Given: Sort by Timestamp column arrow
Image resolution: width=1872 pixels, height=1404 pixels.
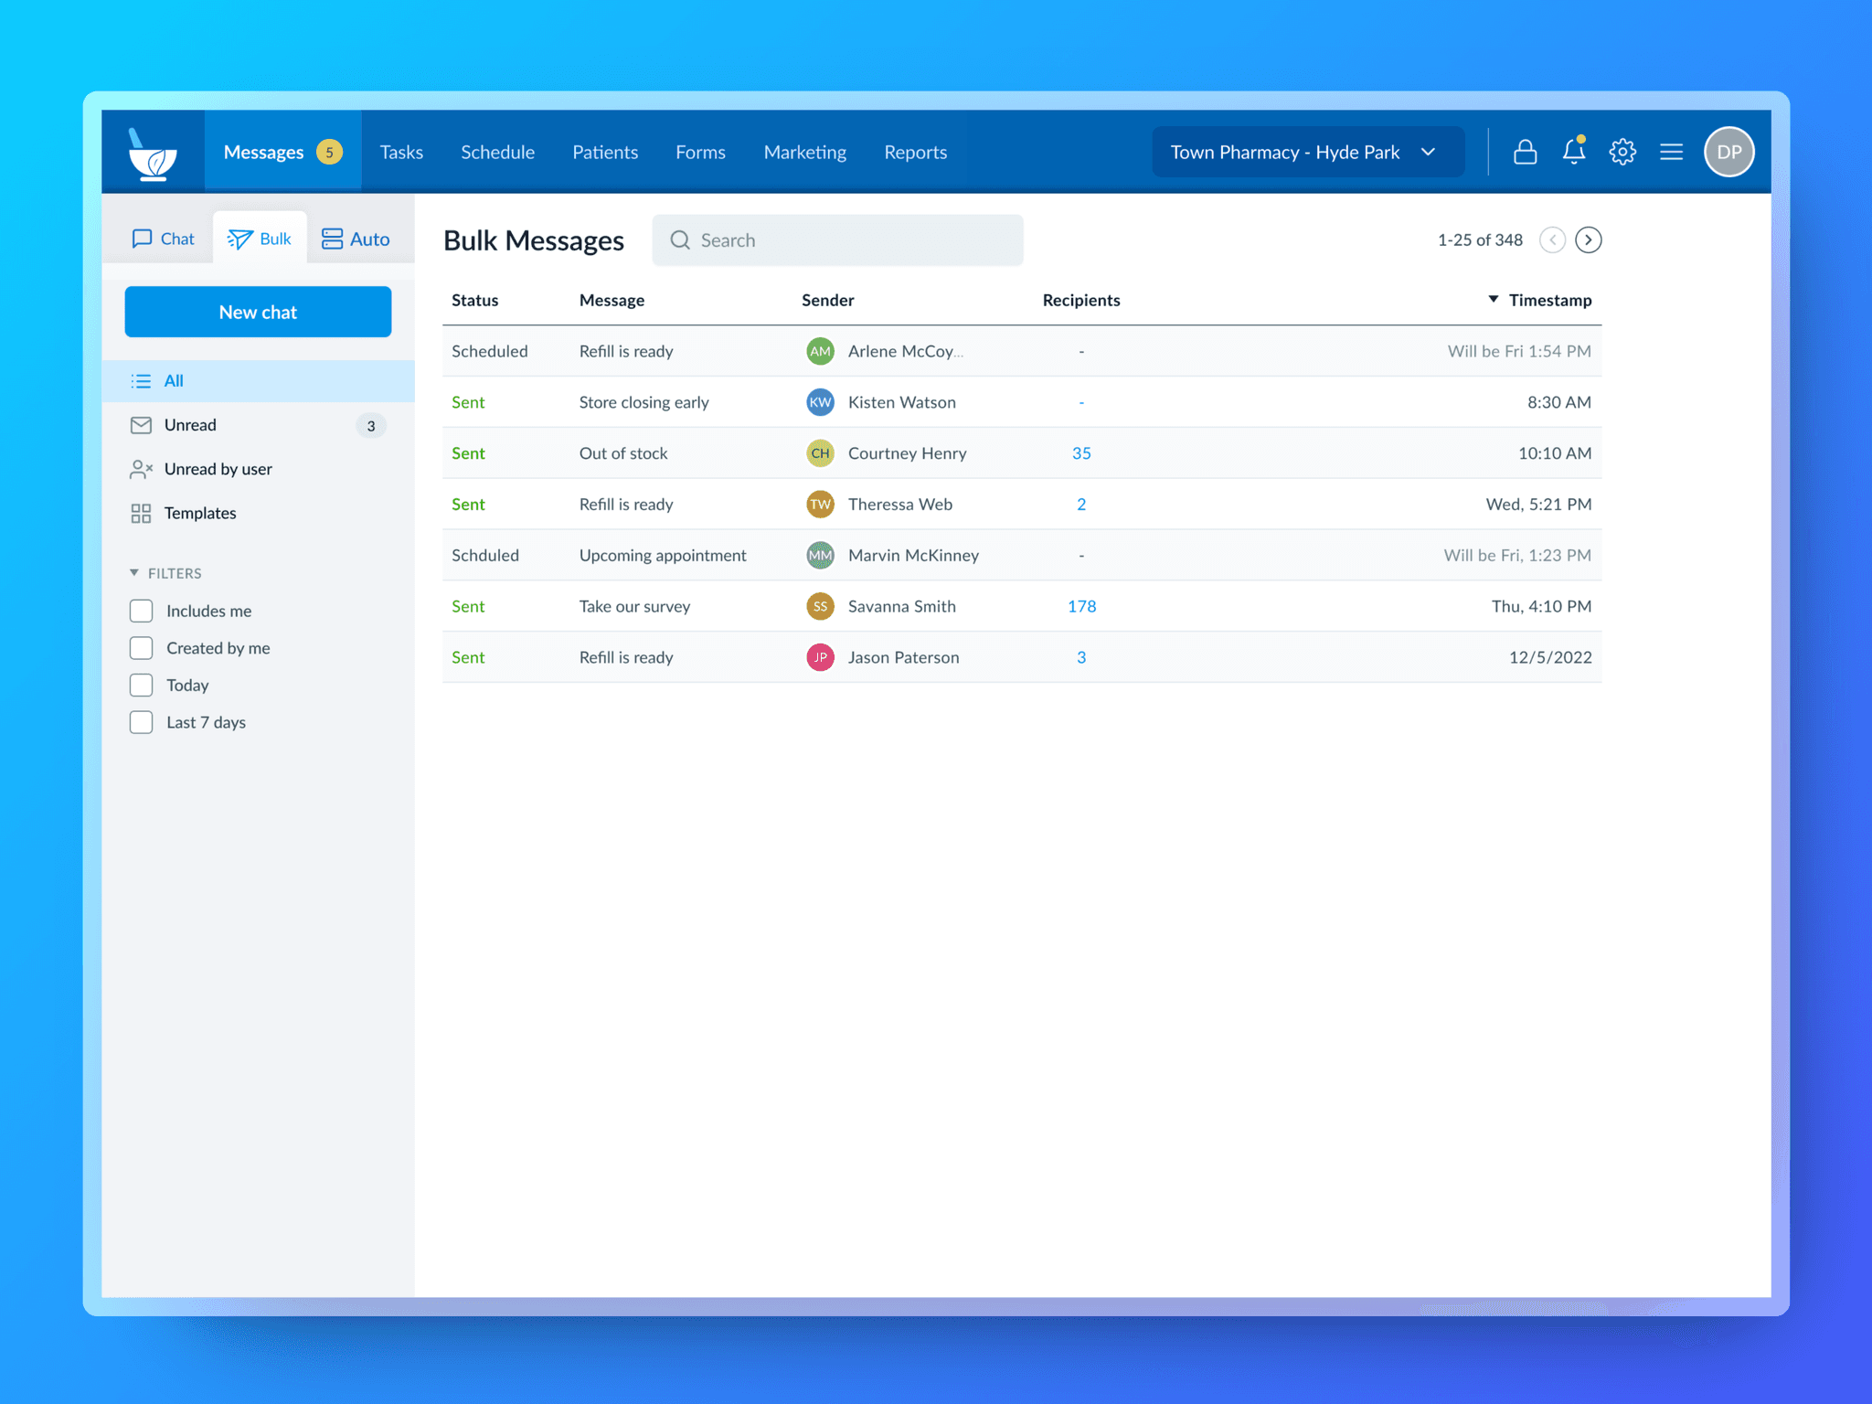Looking at the screenshot, I should pos(1493,300).
